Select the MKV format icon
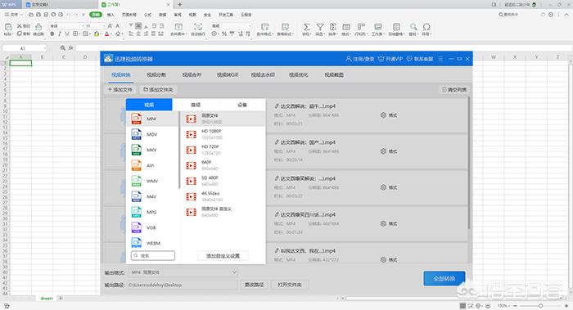Image resolution: width=573 pixels, height=310 pixels. tap(137, 150)
